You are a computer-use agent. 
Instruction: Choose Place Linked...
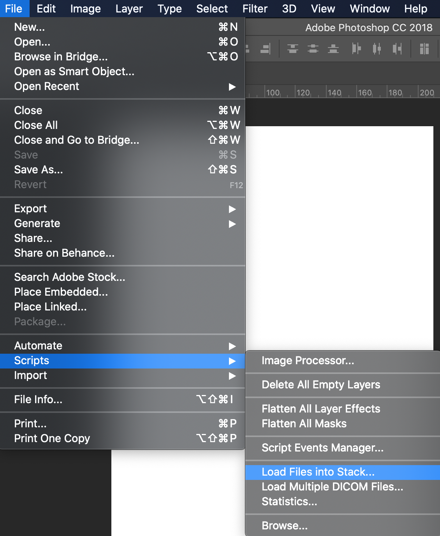(123, 307)
